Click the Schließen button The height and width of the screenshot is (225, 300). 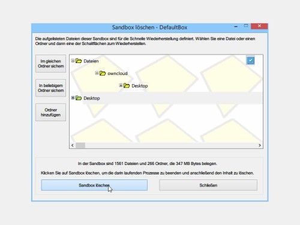click(x=208, y=185)
